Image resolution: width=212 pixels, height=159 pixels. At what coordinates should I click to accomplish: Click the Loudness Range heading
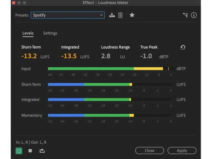115,47
